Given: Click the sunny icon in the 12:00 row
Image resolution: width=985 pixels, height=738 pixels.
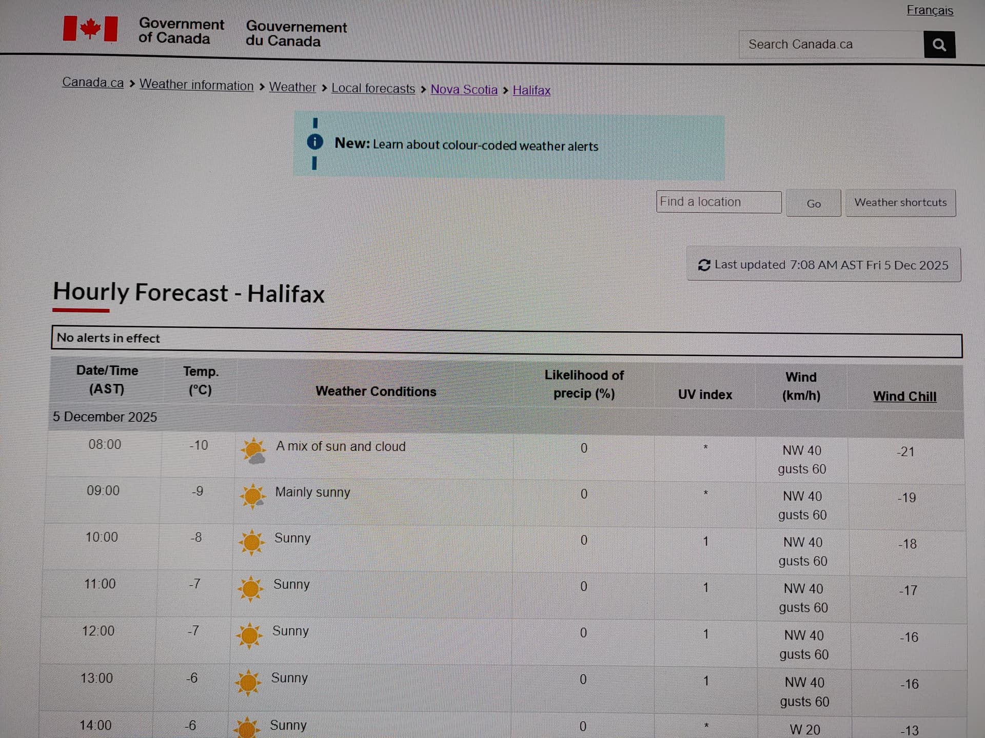Looking at the screenshot, I should pos(249,635).
